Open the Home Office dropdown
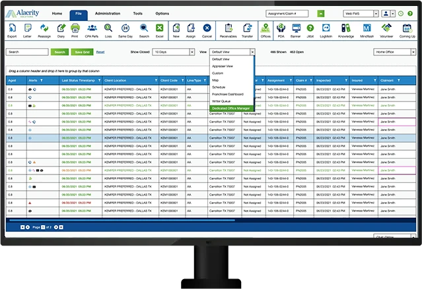 tap(394, 52)
